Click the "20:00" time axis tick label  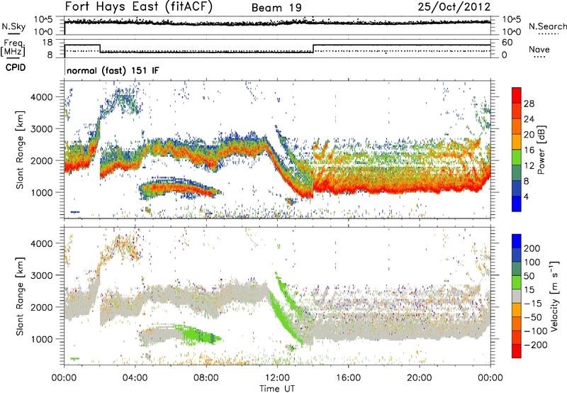point(420,378)
